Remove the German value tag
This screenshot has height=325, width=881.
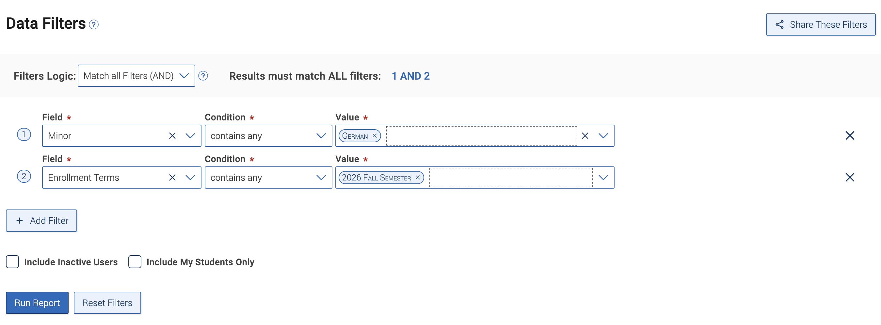375,136
